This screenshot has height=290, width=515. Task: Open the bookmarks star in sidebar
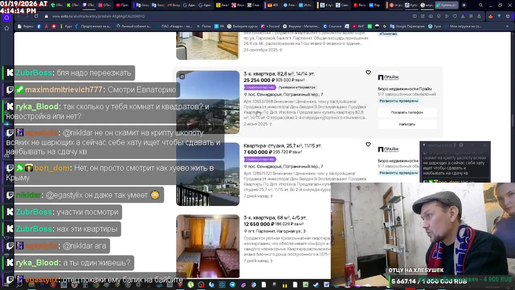point(6,28)
